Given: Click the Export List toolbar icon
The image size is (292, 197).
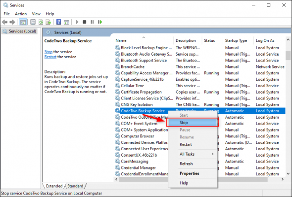Looking at the screenshot, I should [x=49, y=22].
